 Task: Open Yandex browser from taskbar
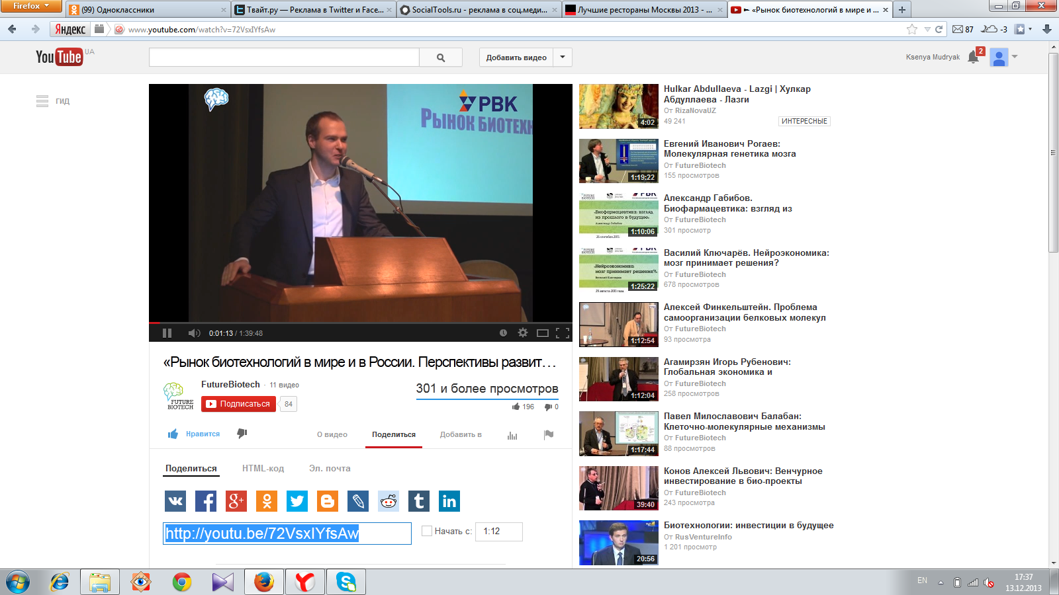[305, 582]
